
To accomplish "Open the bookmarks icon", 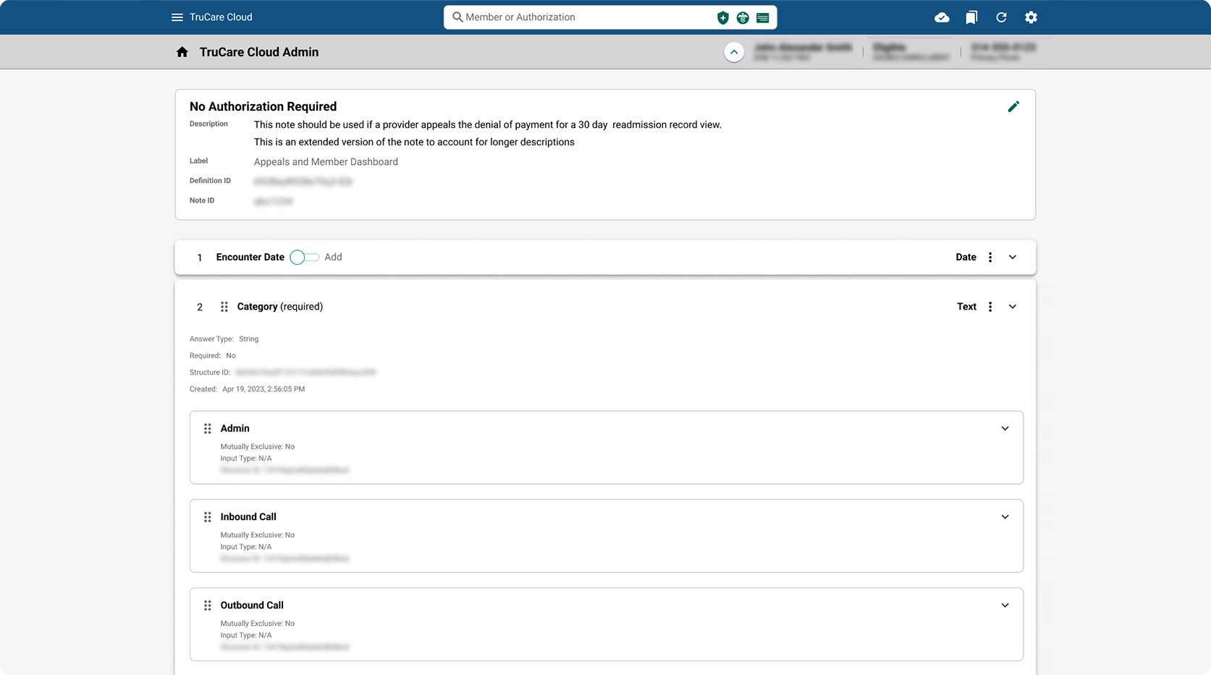I will (x=971, y=17).
